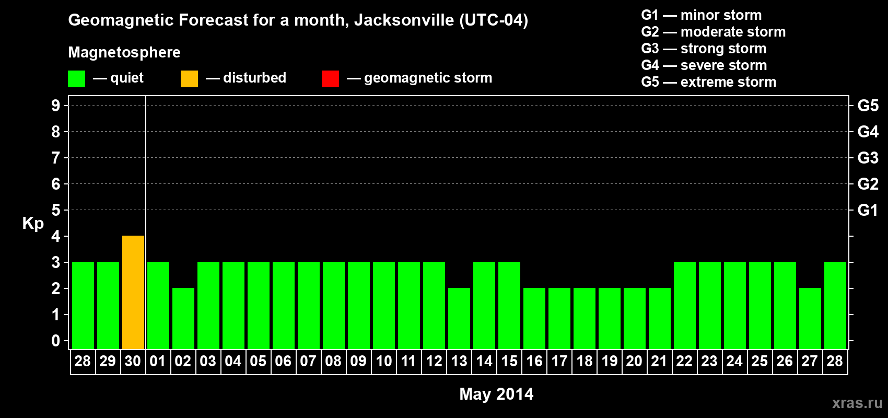
Task: Select the green bar above day label 02
Action: point(183,318)
